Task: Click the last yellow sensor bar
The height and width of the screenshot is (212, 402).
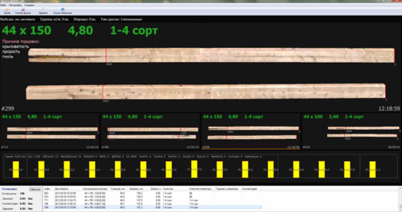Action: pyautogui.click(x=372, y=169)
